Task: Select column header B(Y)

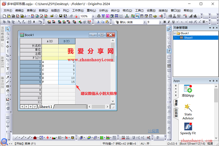Action: tap(67, 41)
